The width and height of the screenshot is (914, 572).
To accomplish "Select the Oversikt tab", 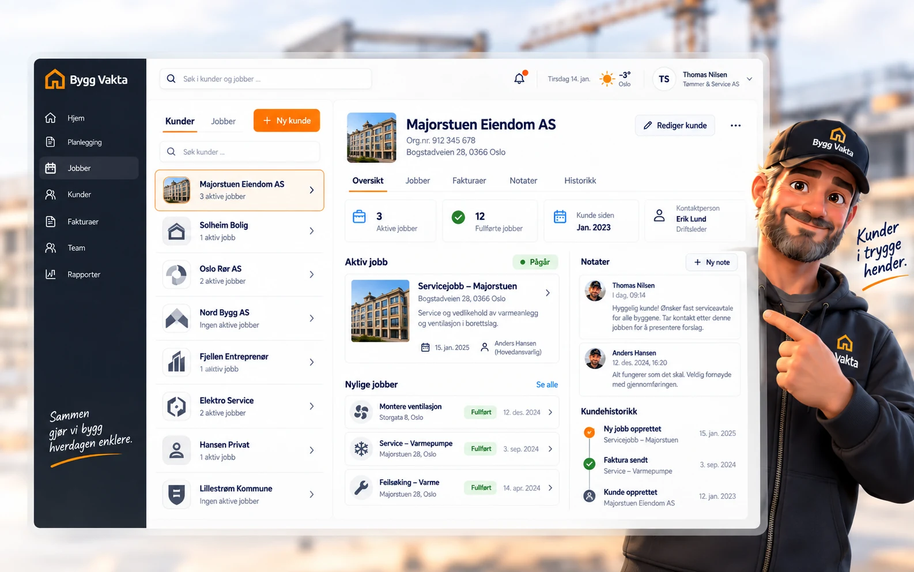I will pyautogui.click(x=368, y=180).
